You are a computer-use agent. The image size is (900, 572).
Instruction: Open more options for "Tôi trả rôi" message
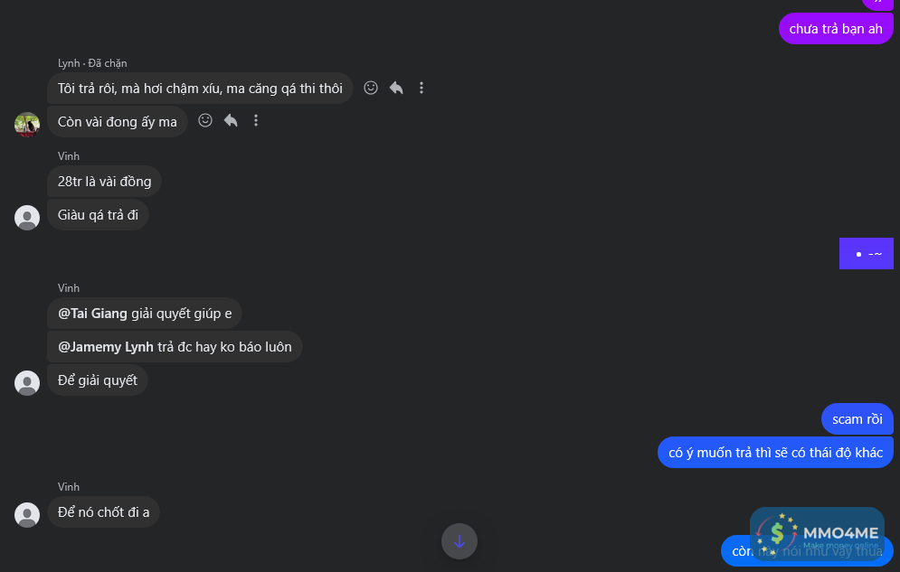[422, 88]
